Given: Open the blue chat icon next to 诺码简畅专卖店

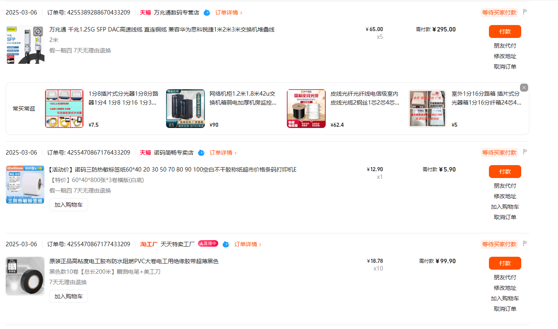Looking at the screenshot, I should click(201, 153).
